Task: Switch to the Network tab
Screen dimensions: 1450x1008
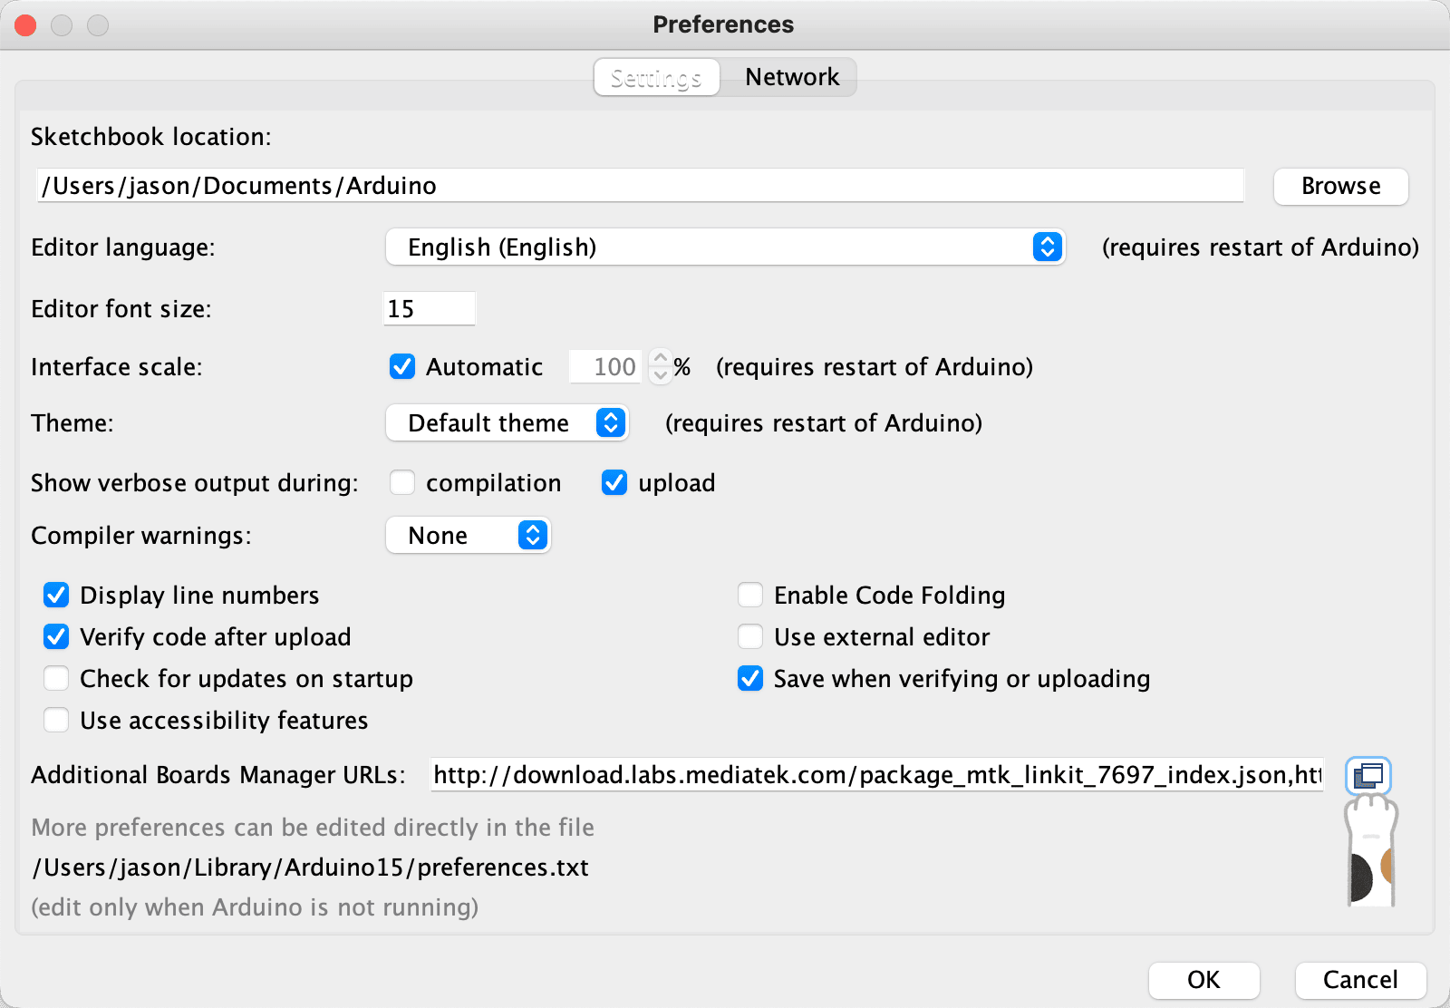Action: (791, 77)
